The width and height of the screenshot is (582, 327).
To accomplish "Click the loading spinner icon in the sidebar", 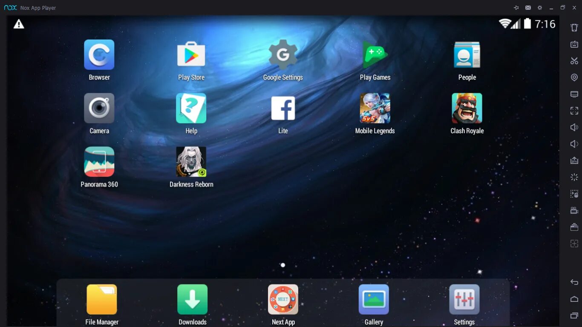I will click(574, 177).
